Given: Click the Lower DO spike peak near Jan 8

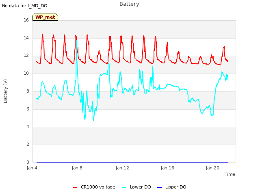Looking at the screenshot, I should pyautogui.click(x=76, y=41).
